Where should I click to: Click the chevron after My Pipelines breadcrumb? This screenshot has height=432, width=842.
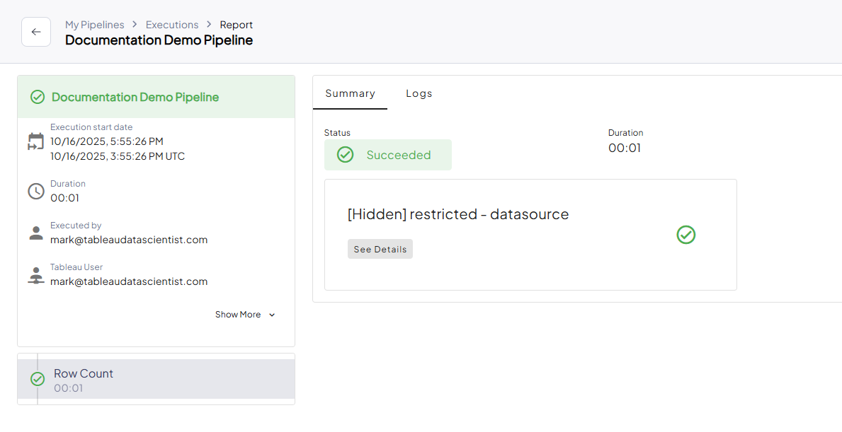tap(135, 25)
